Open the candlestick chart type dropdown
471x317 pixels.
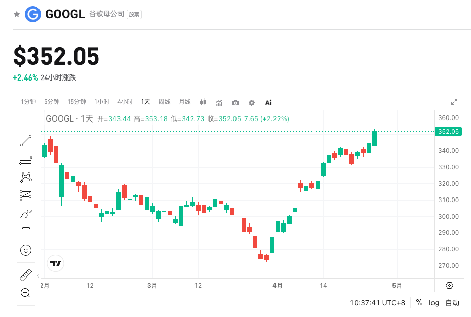pos(203,102)
